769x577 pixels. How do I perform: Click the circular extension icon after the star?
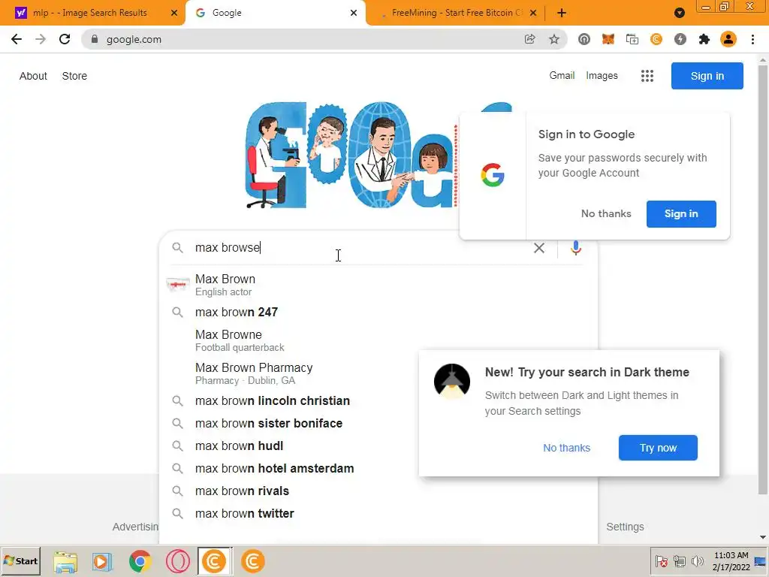[x=584, y=39]
